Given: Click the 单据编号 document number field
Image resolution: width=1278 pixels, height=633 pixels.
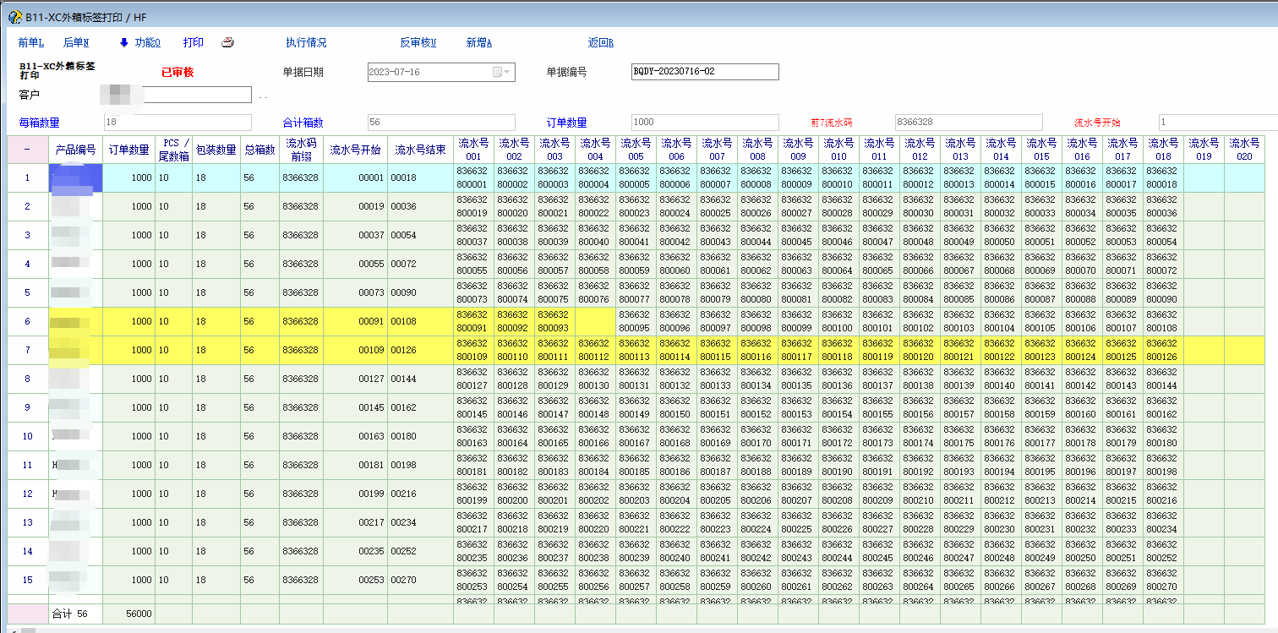Looking at the screenshot, I should click(705, 72).
